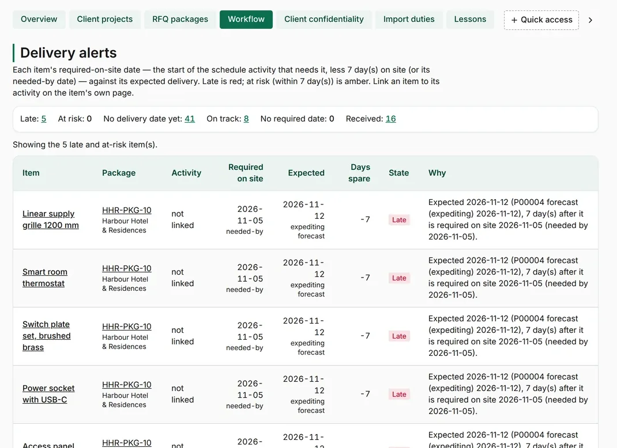The height and width of the screenshot is (448, 617).
Task: Switch to Client projects tab
Action: [105, 19]
